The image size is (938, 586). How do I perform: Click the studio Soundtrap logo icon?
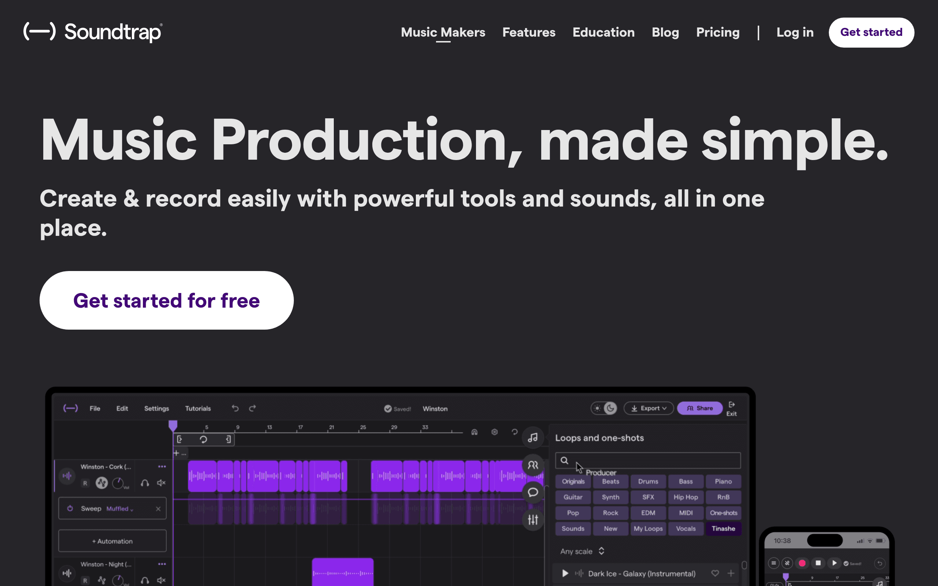click(x=71, y=408)
